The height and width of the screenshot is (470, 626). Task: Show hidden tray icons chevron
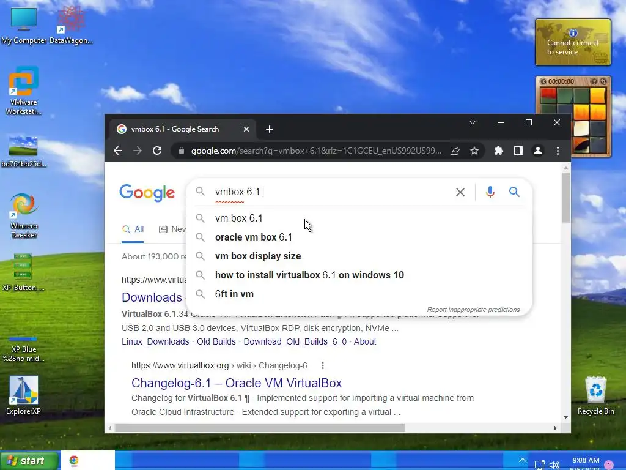[523, 460]
